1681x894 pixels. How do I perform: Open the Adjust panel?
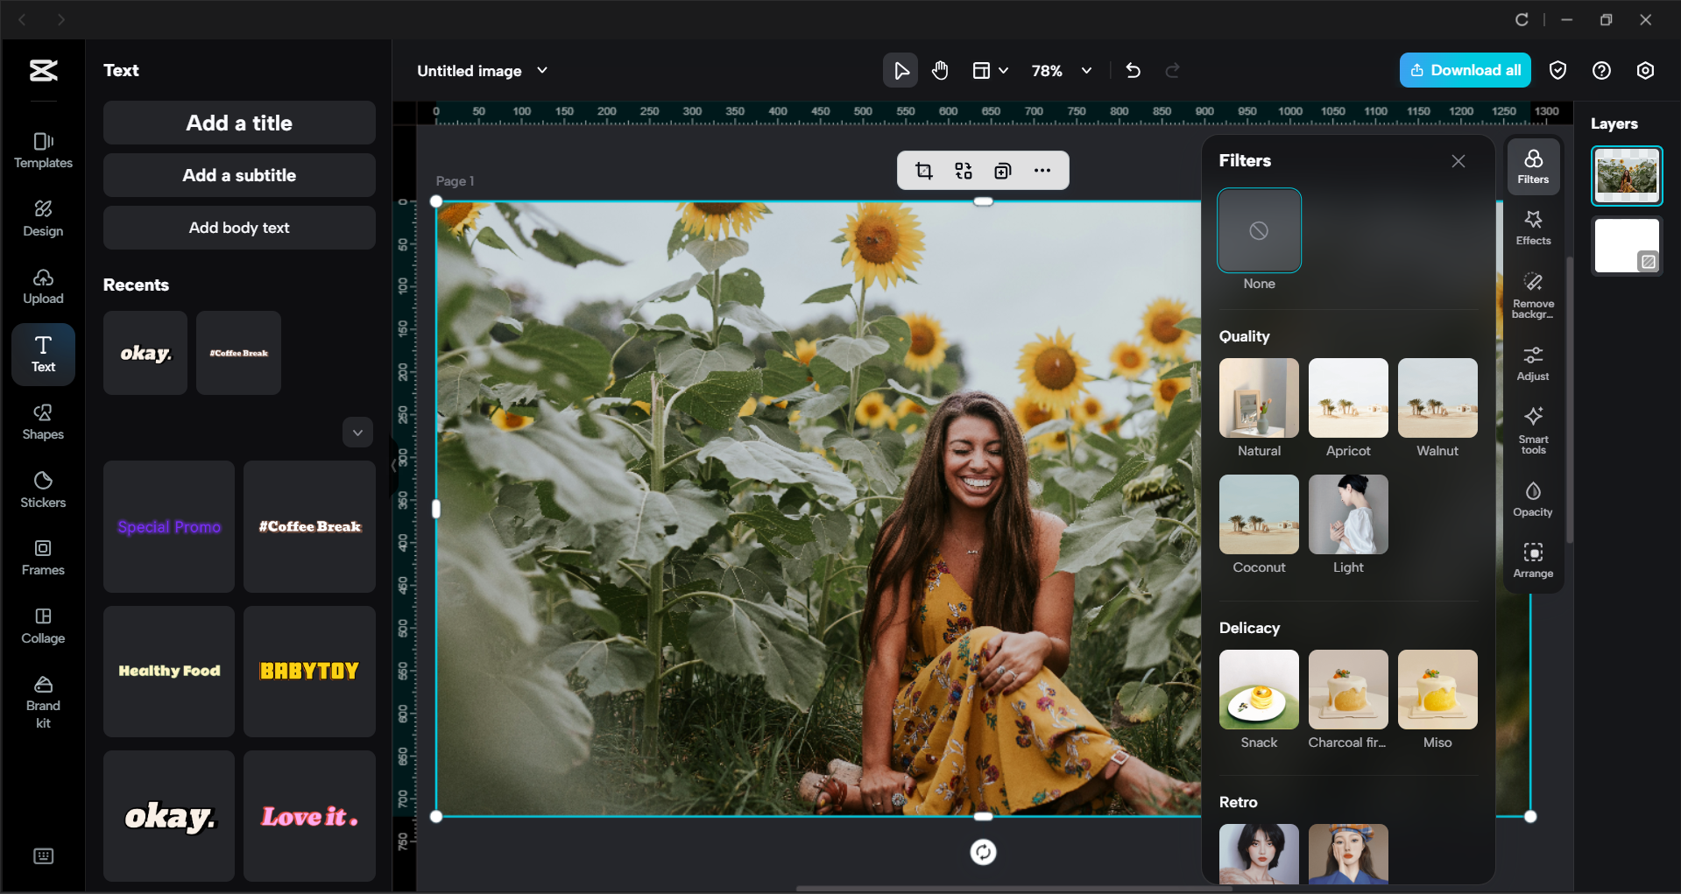point(1532,363)
